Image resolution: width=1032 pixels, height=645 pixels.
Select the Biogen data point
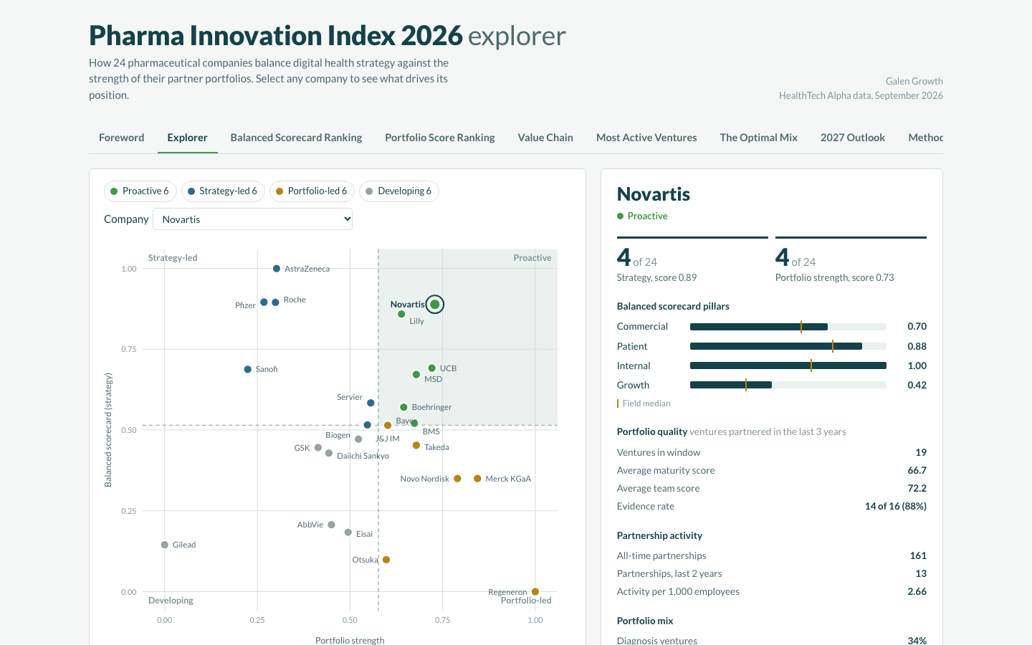pyautogui.click(x=358, y=439)
